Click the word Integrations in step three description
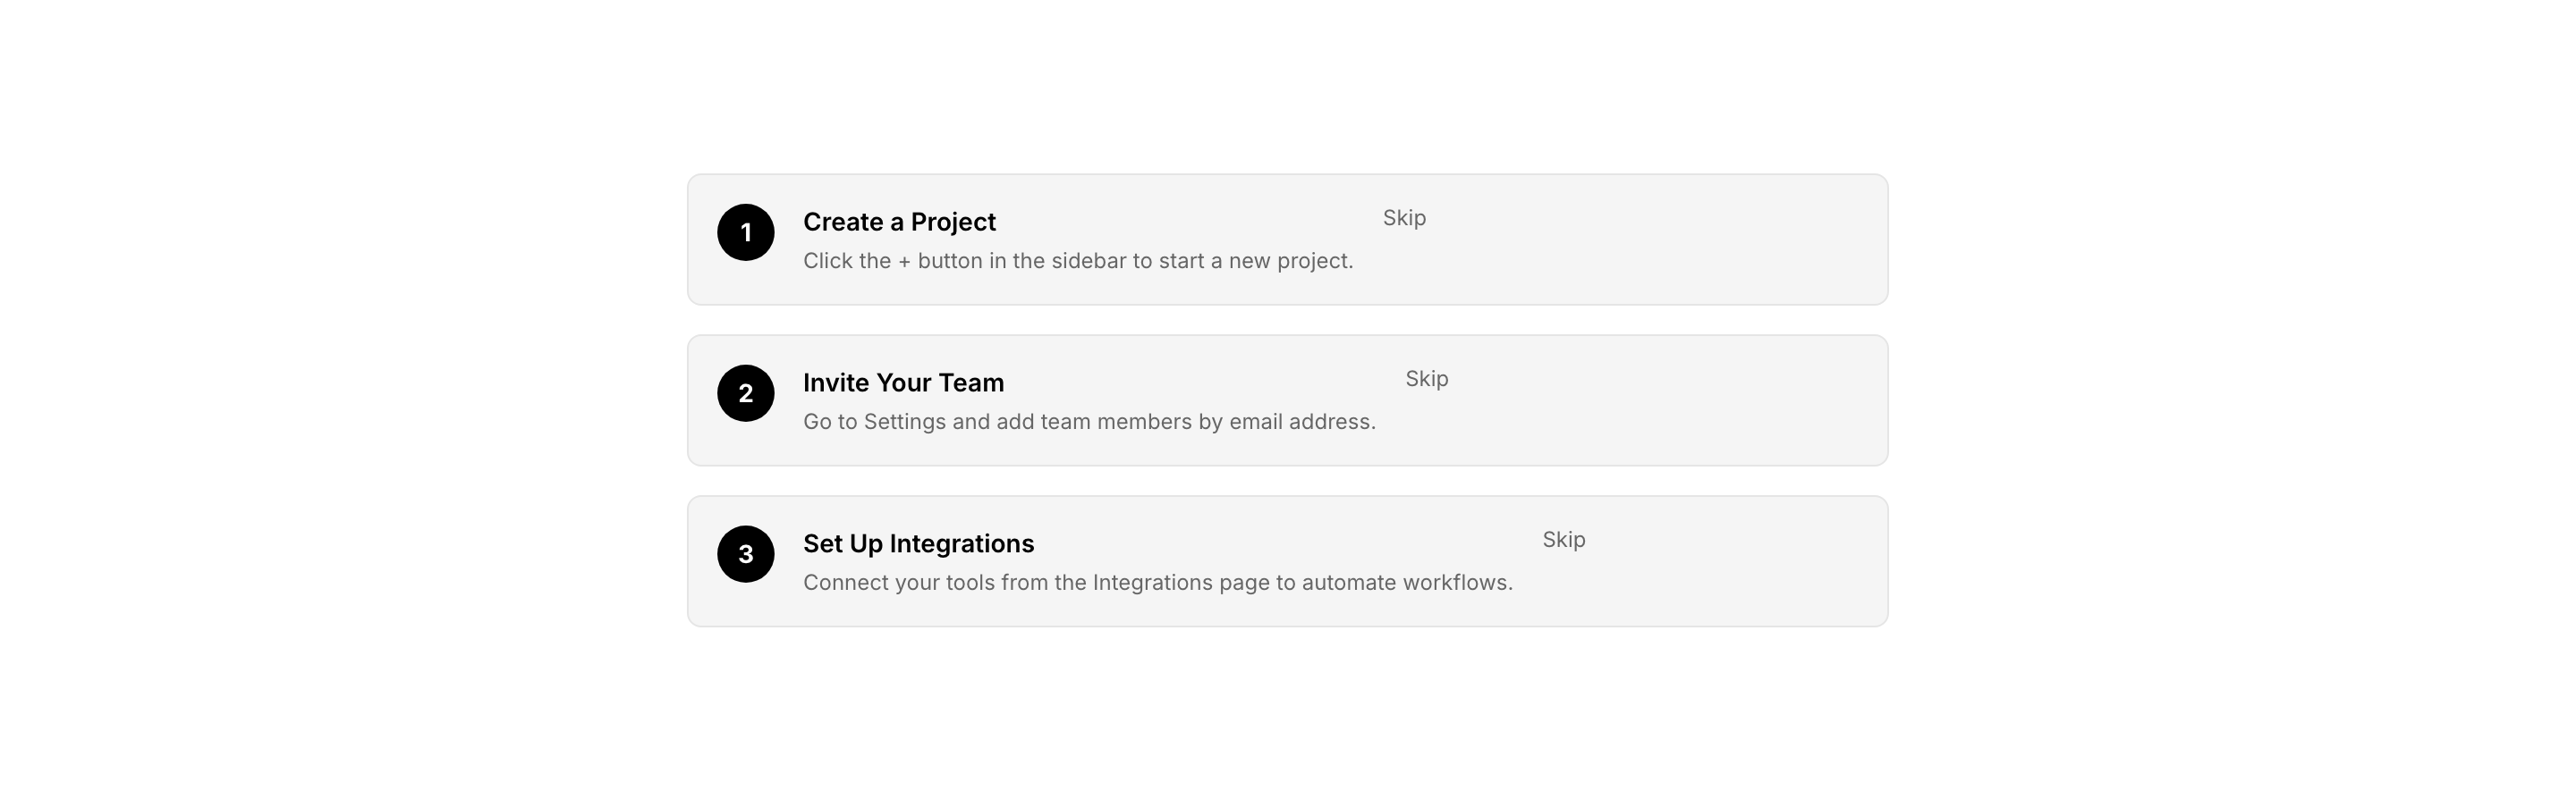 [x=1152, y=583]
